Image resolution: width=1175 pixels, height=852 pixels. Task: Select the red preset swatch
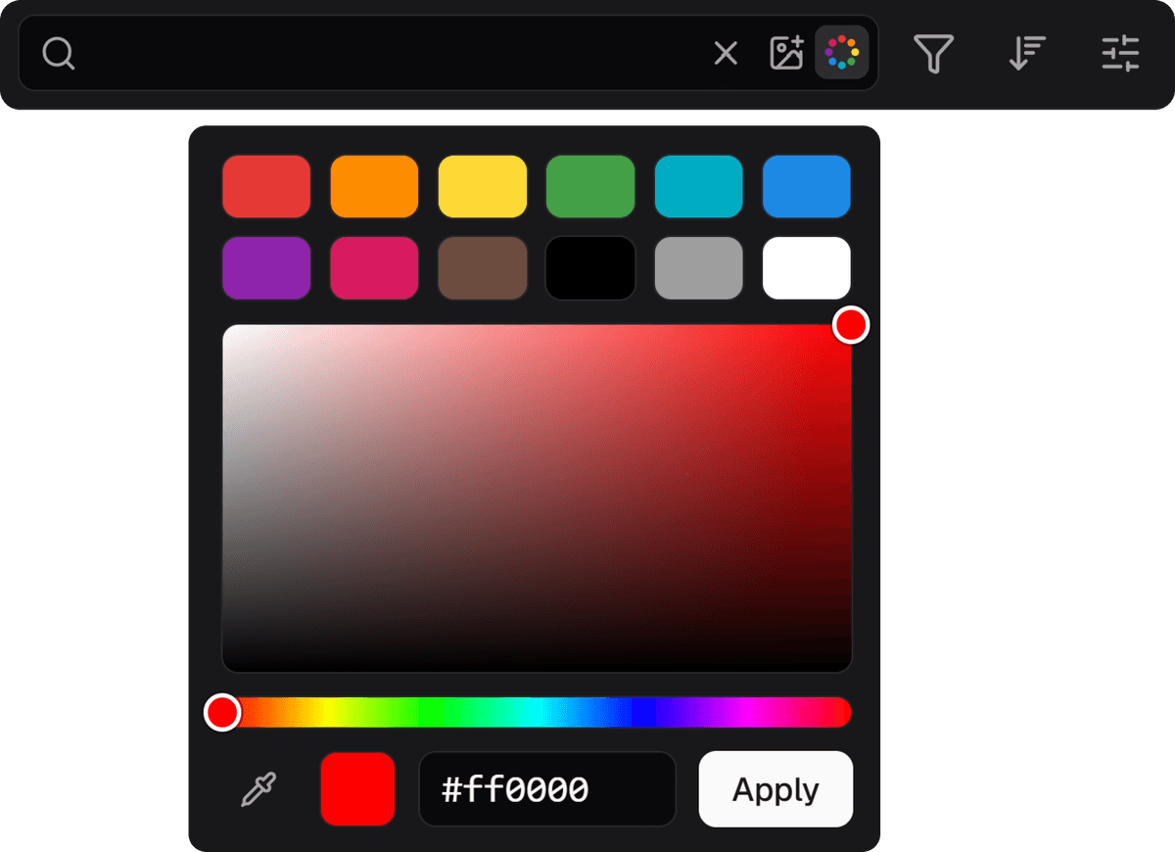pyautogui.click(x=266, y=186)
